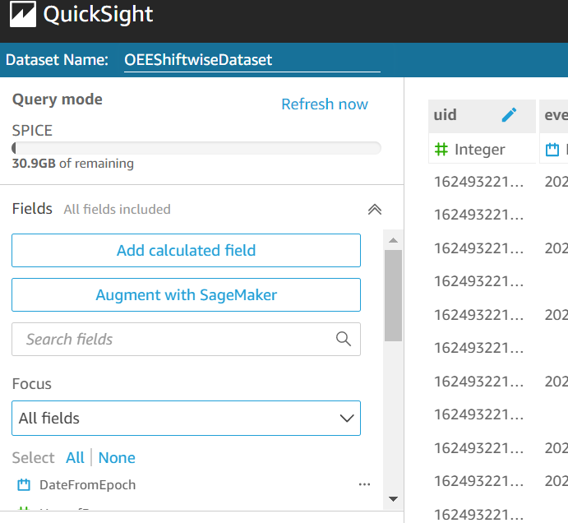Image resolution: width=568 pixels, height=523 pixels.
Task: Click the DateFromEpoch field name
Action: point(88,485)
